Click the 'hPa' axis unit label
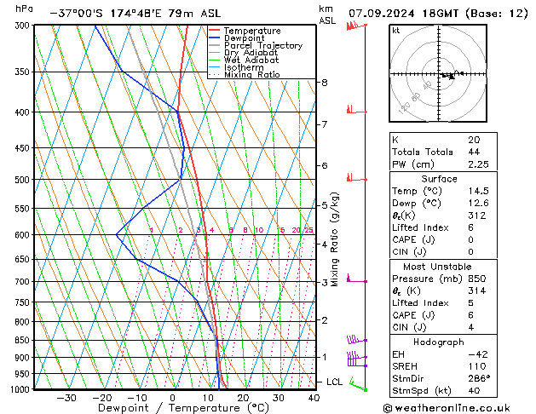 pyautogui.click(x=24, y=9)
